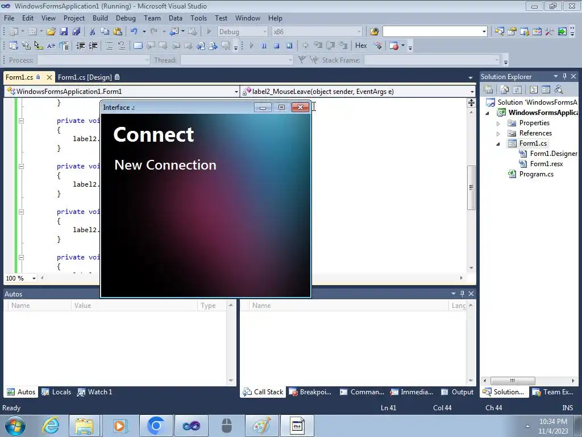Toggle Hex display mode

[x=361, y=46]
